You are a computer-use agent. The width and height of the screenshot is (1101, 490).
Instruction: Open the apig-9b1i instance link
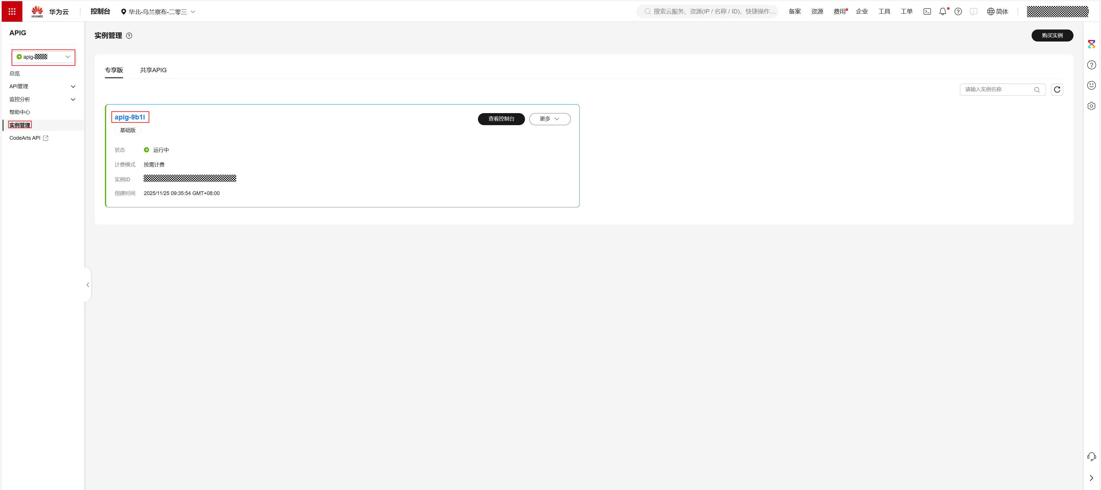point(130,117)
